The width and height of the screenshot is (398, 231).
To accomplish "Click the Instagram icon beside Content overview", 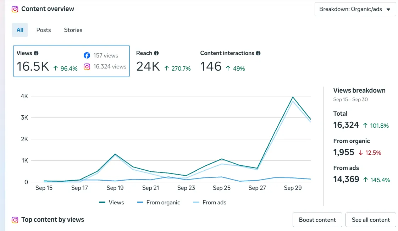I will click(15, 9).
